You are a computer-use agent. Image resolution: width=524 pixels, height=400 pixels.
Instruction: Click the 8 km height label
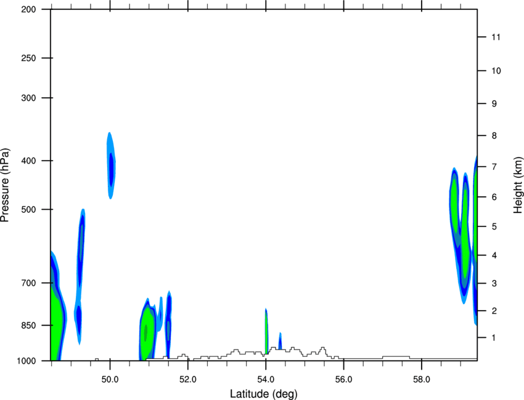click(x=494, y=136)
